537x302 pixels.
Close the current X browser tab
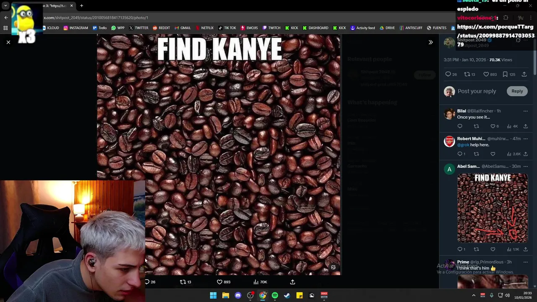click(71, 5)
